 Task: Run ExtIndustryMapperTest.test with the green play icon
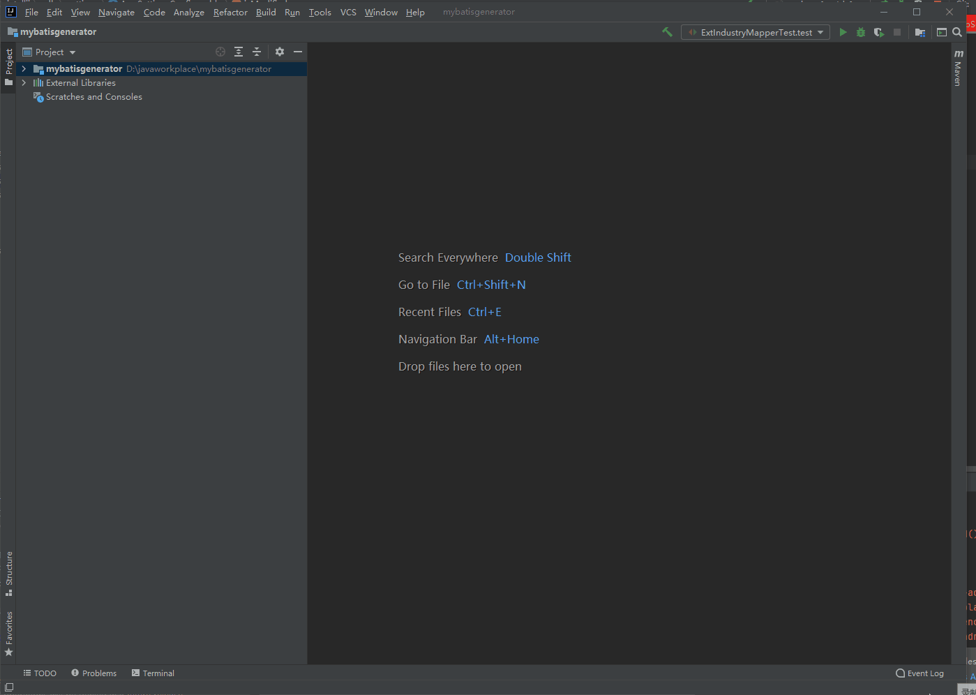[x=843, y=32]
